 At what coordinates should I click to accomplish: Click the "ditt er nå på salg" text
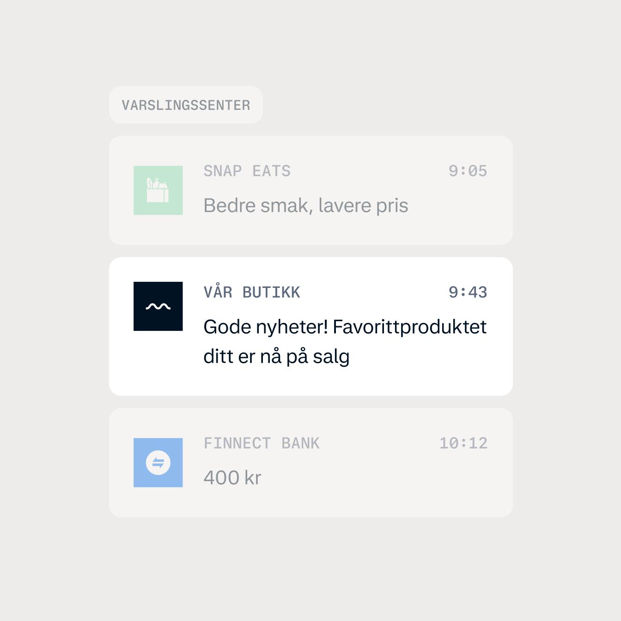coord(276,357)
